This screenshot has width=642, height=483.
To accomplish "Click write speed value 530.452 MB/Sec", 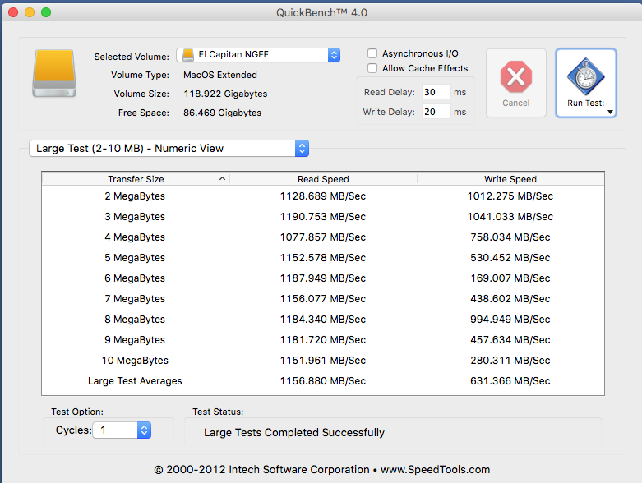I will [510, 258].
